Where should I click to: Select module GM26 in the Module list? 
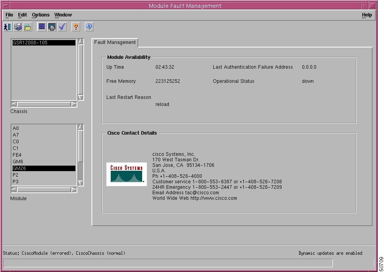(x=44, y=168)
